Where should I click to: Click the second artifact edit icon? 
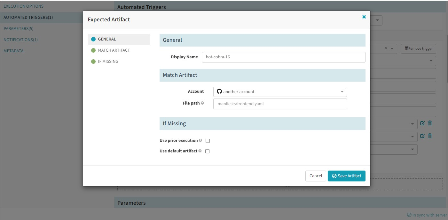click(422, 136)
